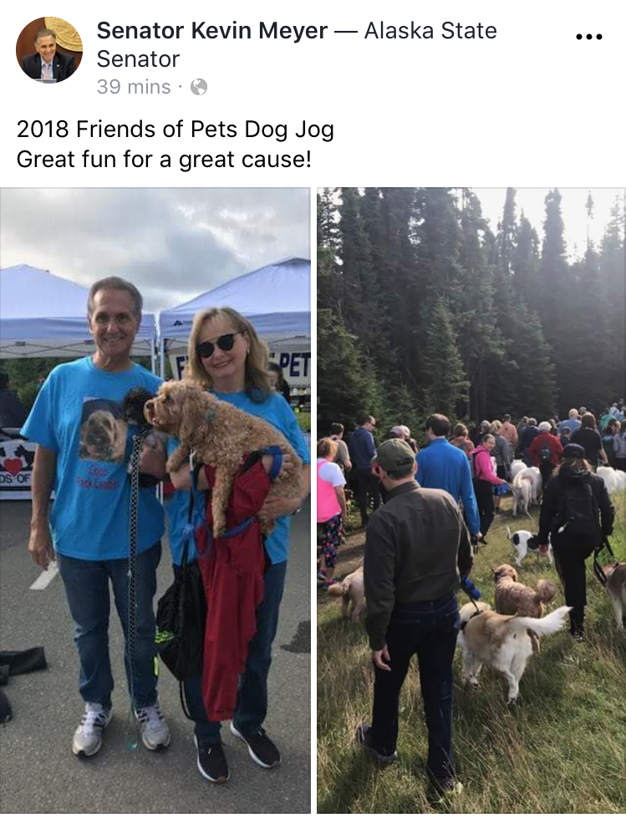
Task: Open the Senator Kevin Meyer page link
Action: pos(211,30)
